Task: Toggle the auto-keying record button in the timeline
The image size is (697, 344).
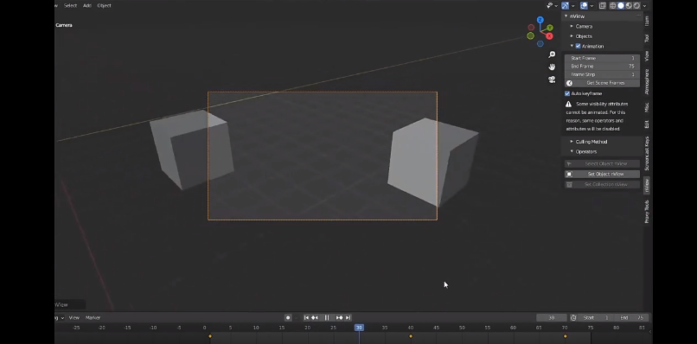Action: (288, 318)
